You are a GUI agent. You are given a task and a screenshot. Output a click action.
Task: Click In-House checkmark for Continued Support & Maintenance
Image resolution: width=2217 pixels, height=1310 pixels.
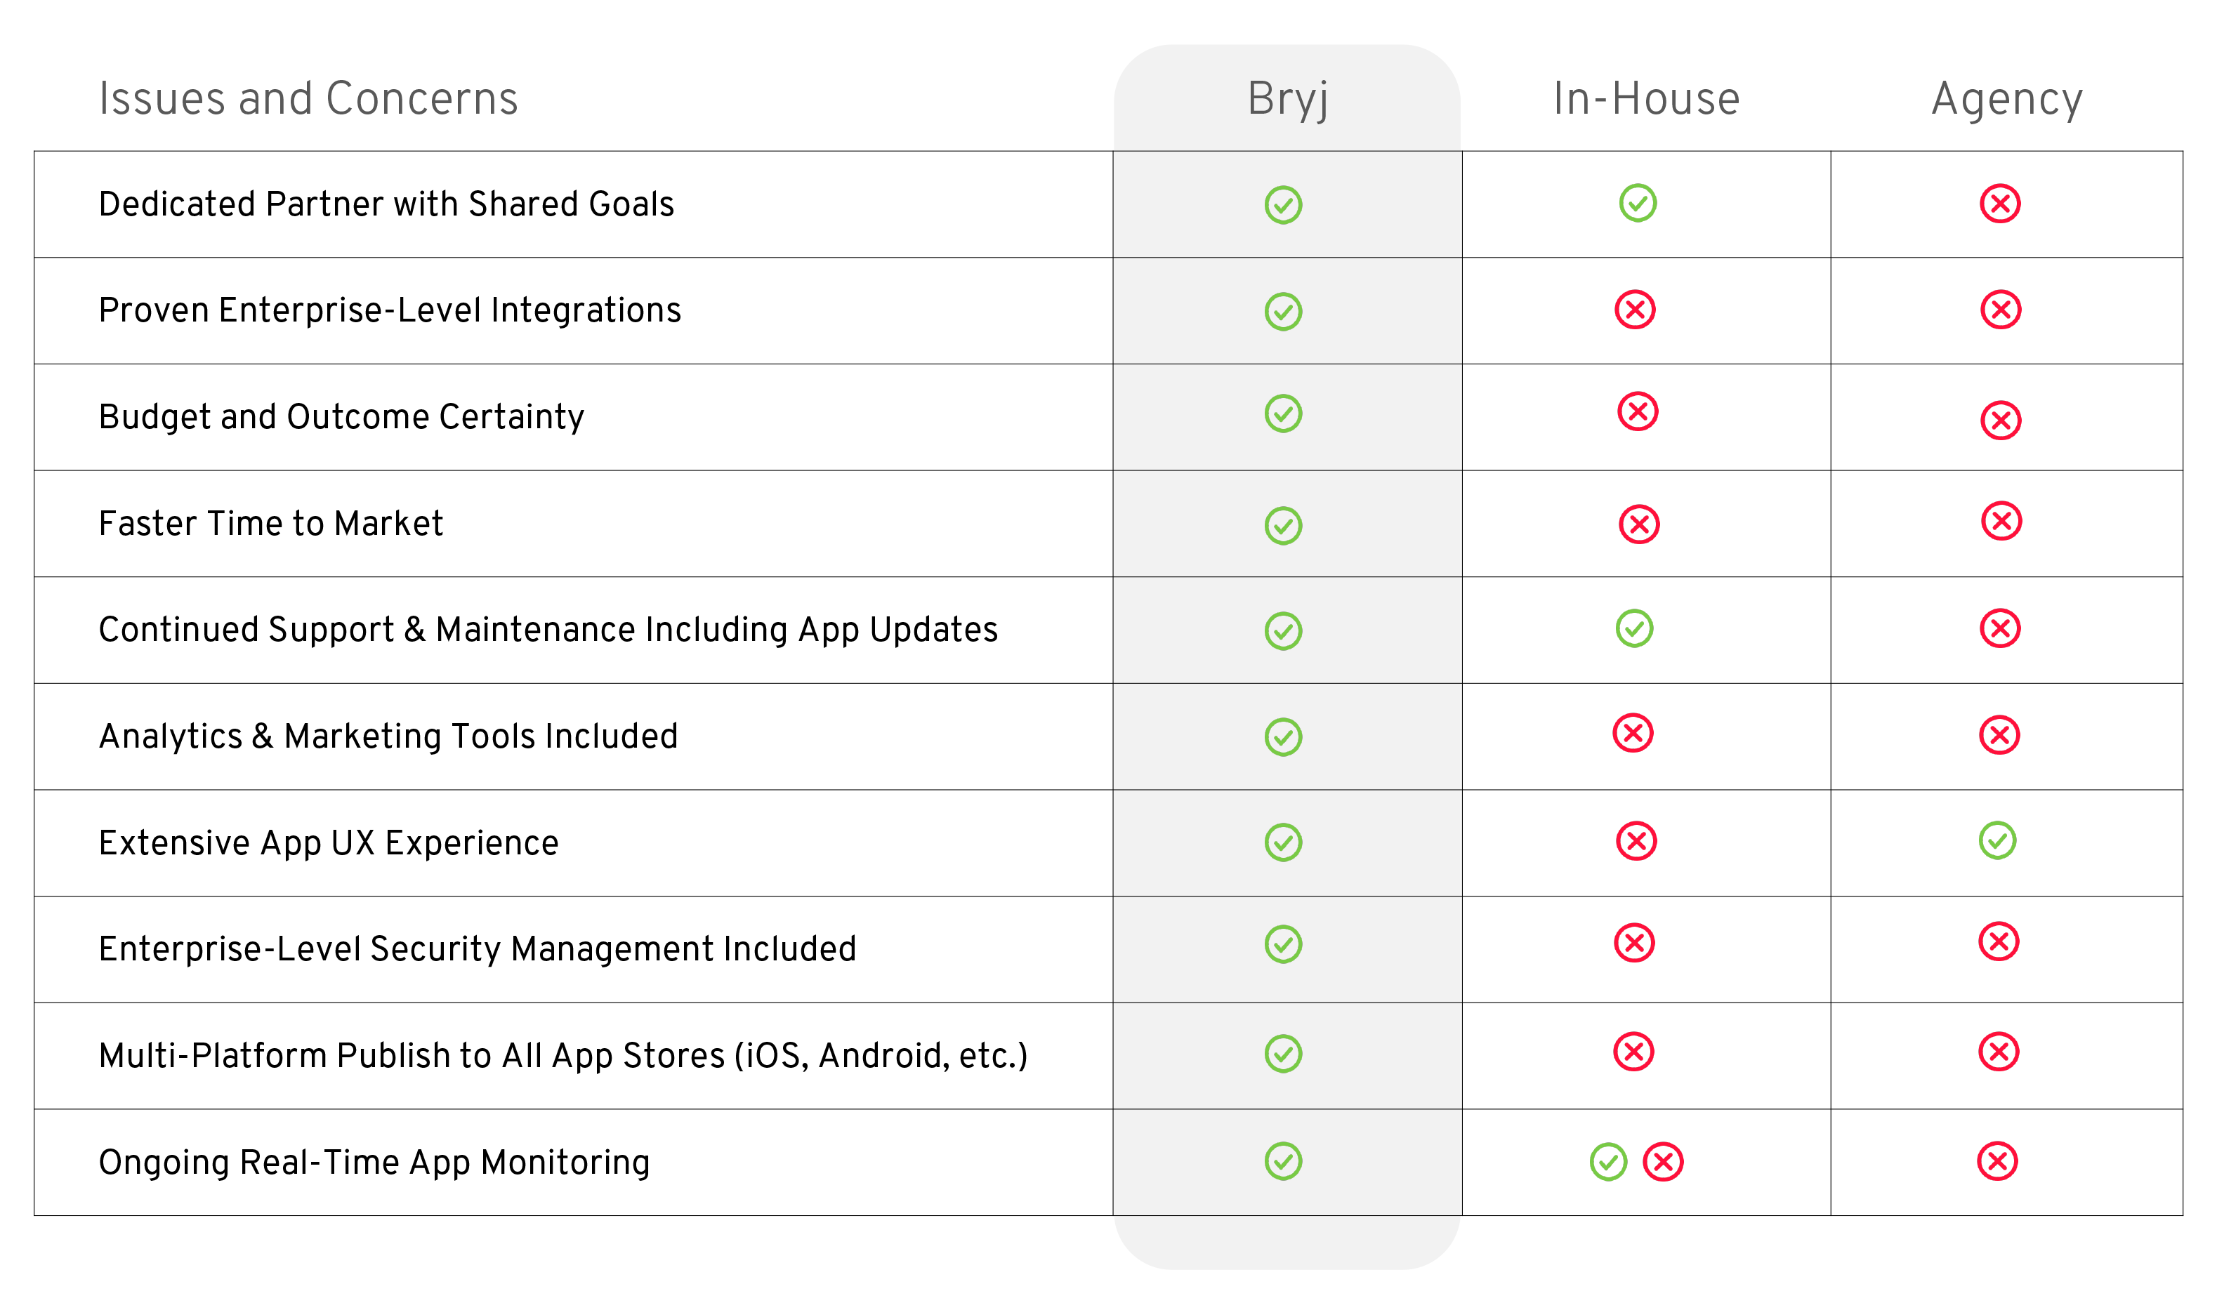pos(1634,628)
